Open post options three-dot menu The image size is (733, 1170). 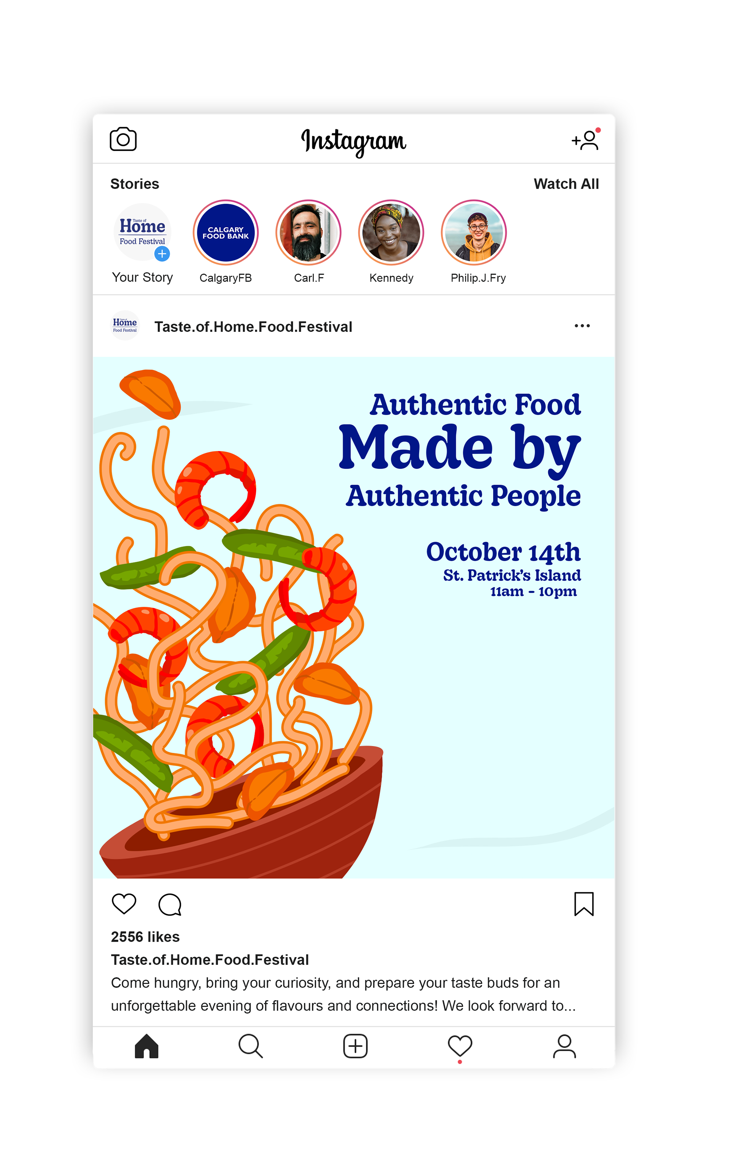[582, 326]
